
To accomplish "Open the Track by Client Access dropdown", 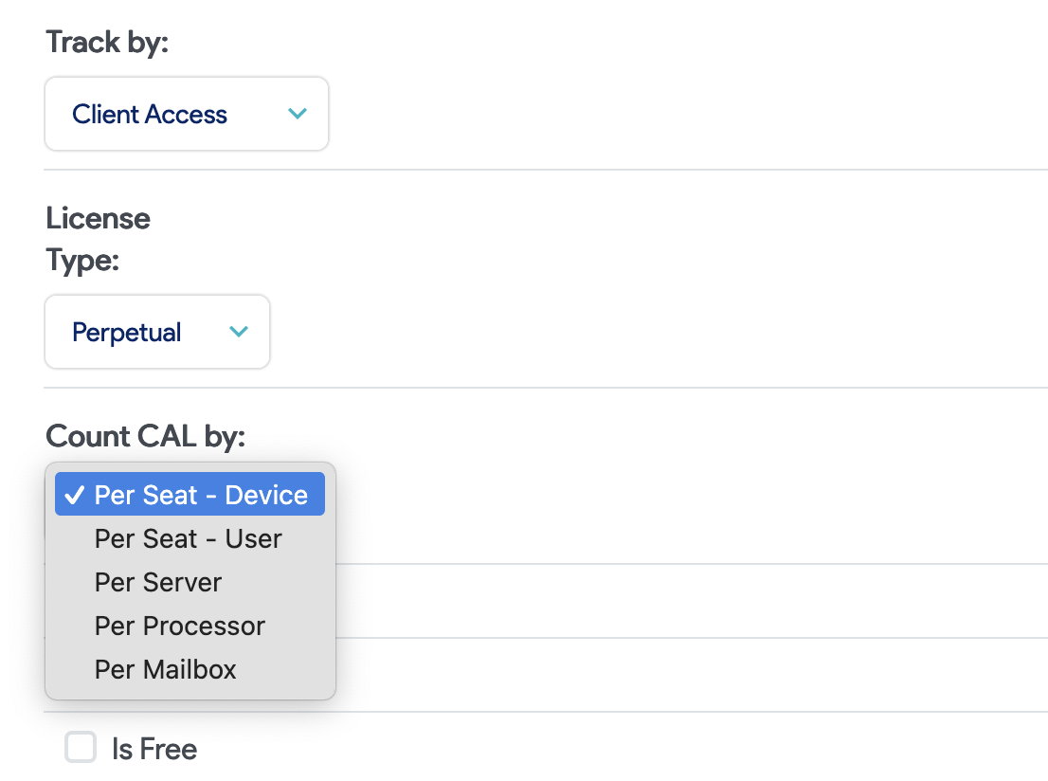I will click(187, 114).
